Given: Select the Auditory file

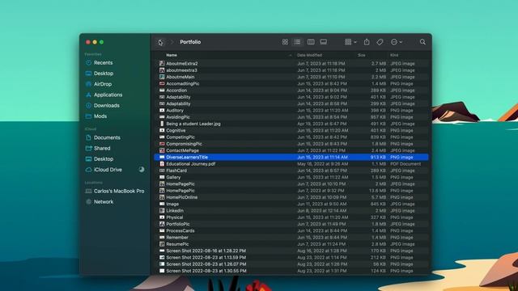Looking at the screenshot, I should pyautogui.click(x=291, y=111).
